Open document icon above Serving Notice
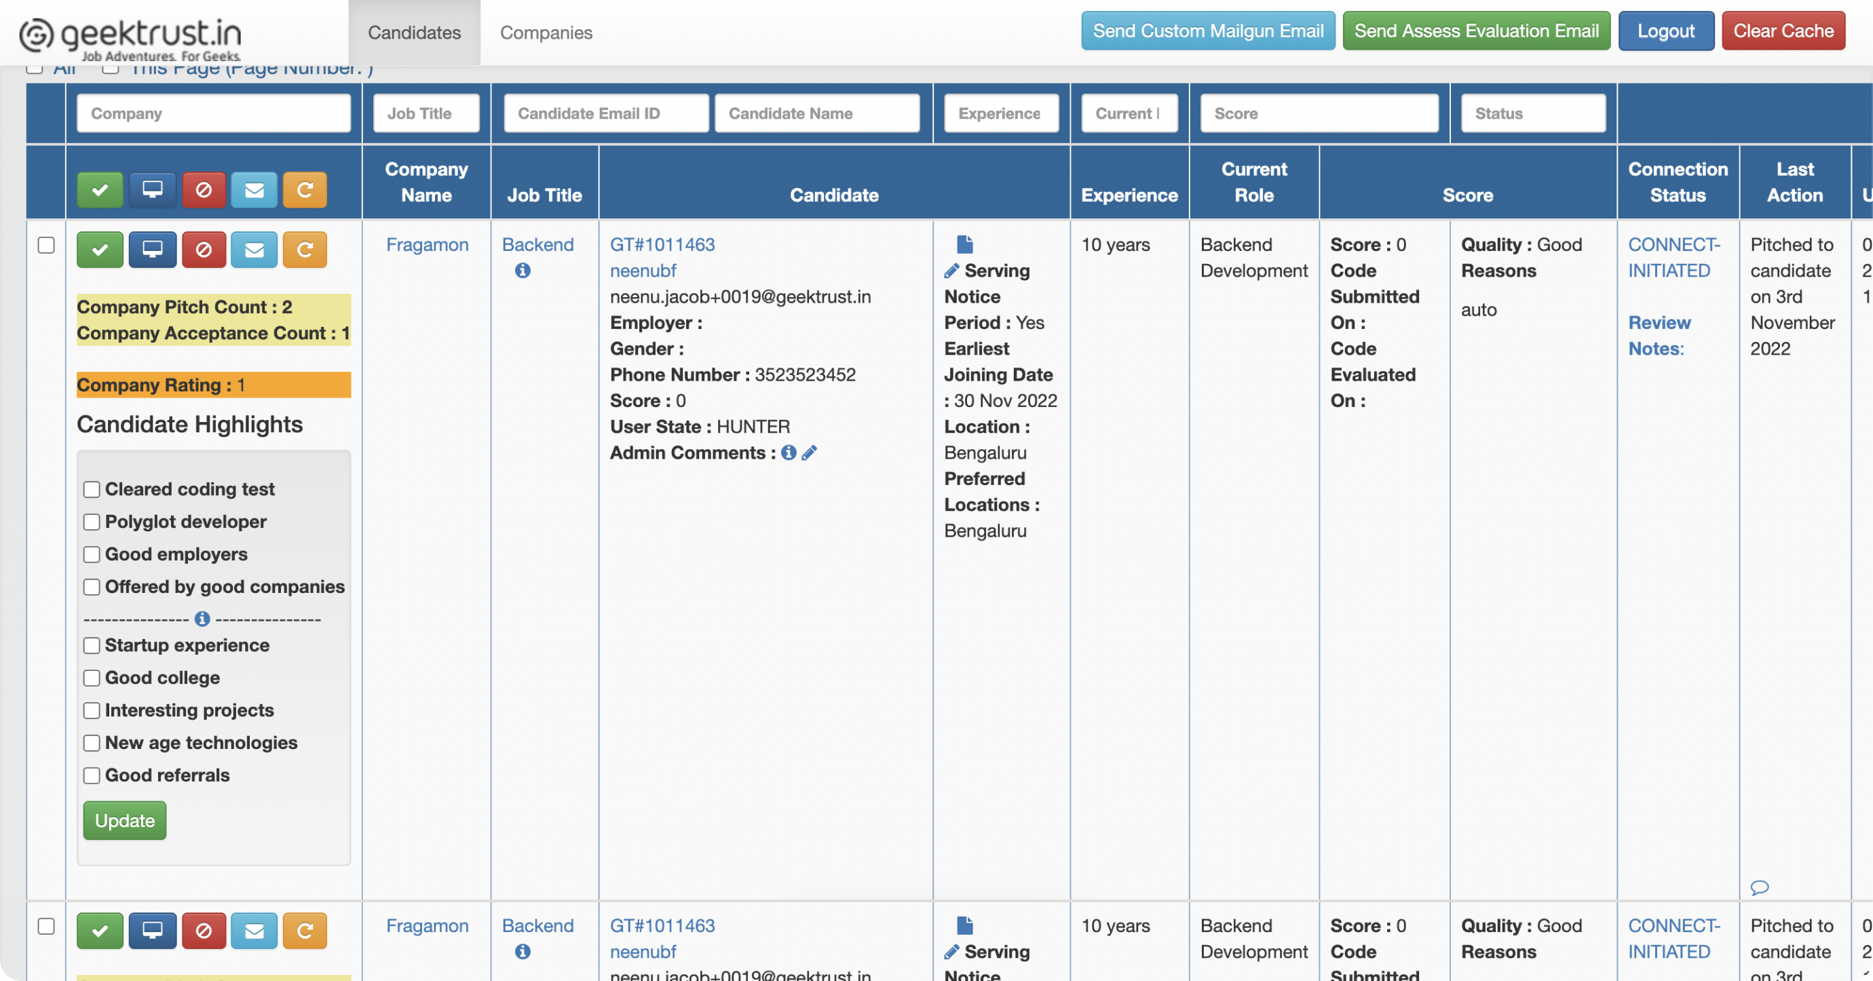This screenshot has width=1873, height=981. (x=965, y=244)
